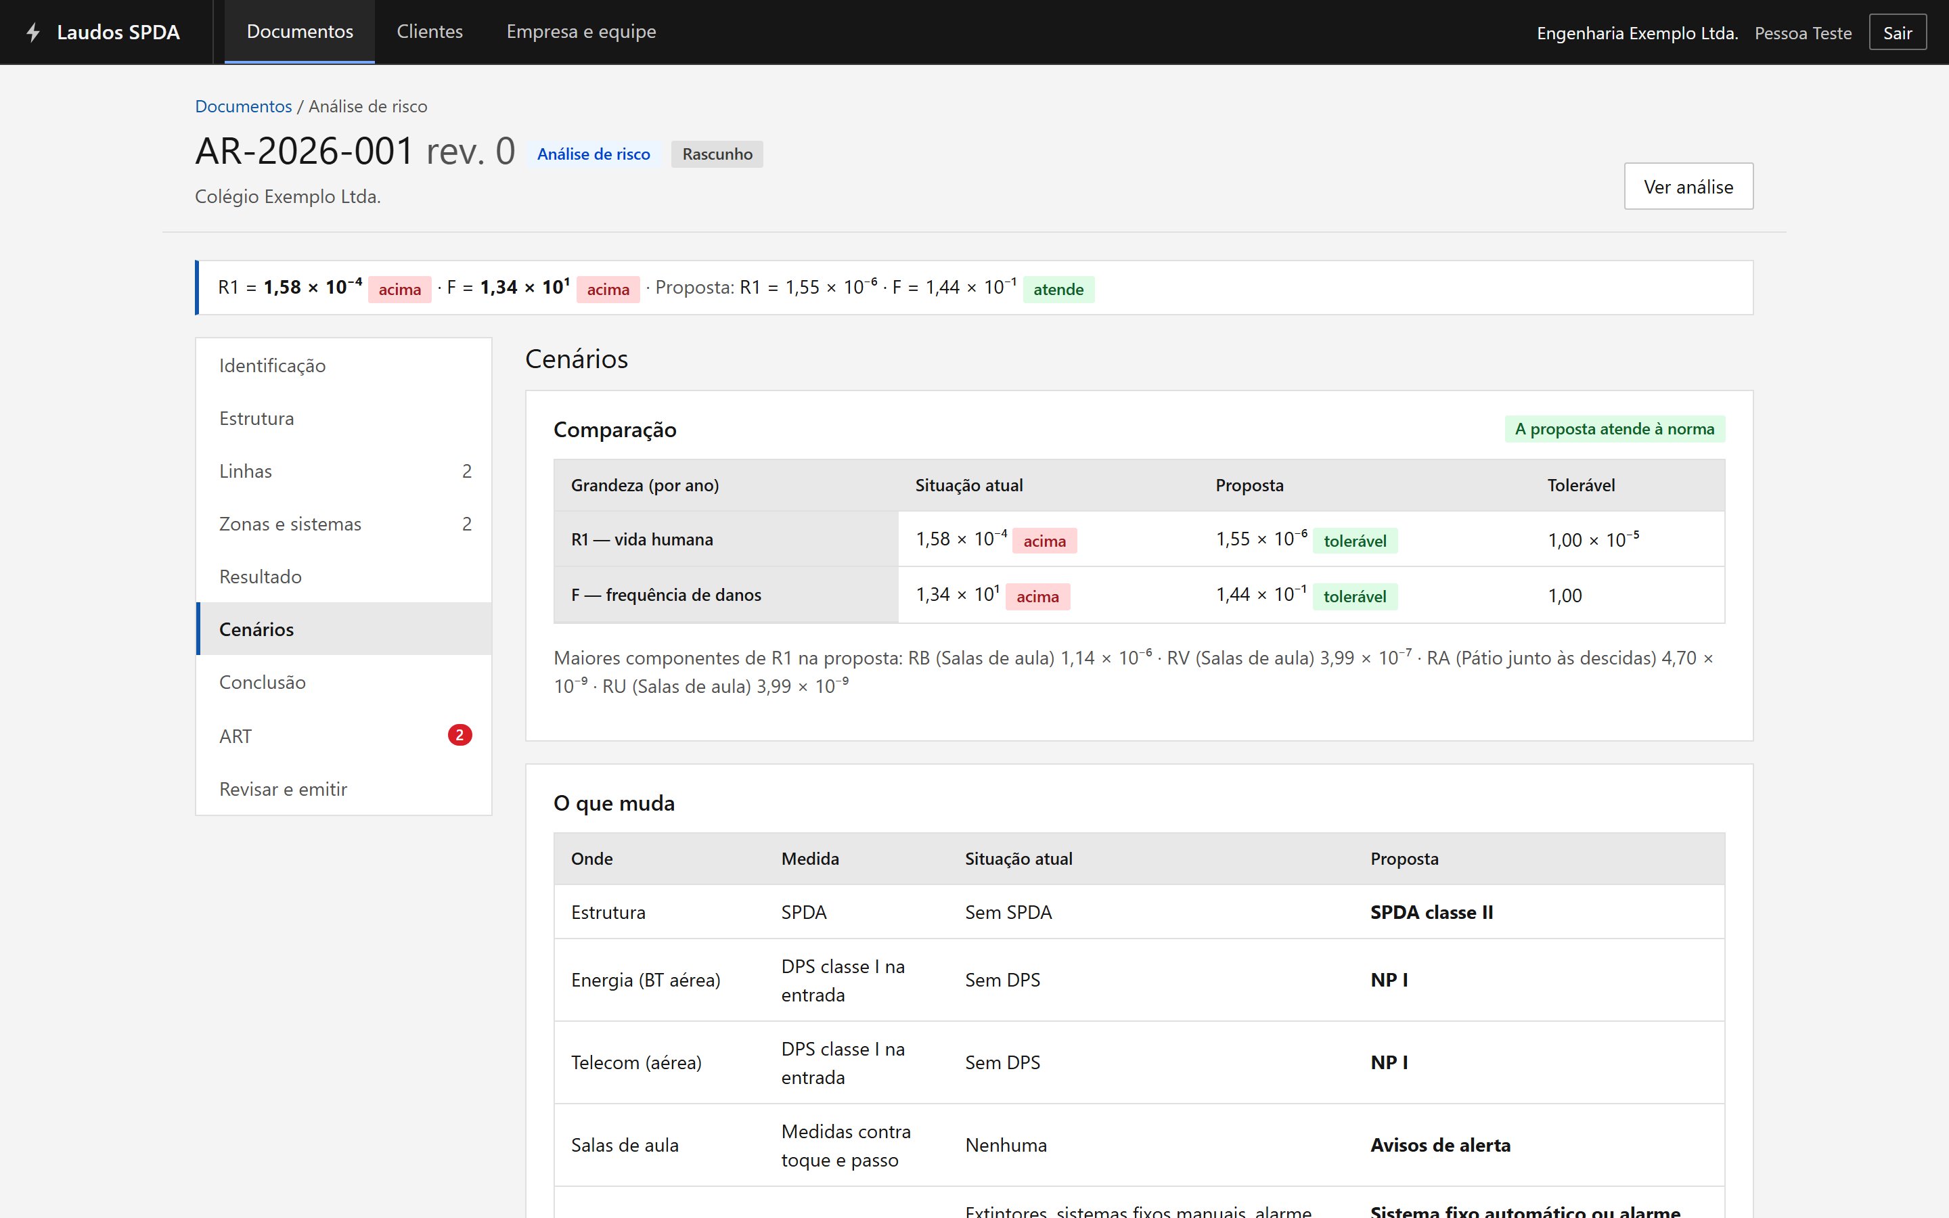Open the Documentos navigation tab

[300, 31]
